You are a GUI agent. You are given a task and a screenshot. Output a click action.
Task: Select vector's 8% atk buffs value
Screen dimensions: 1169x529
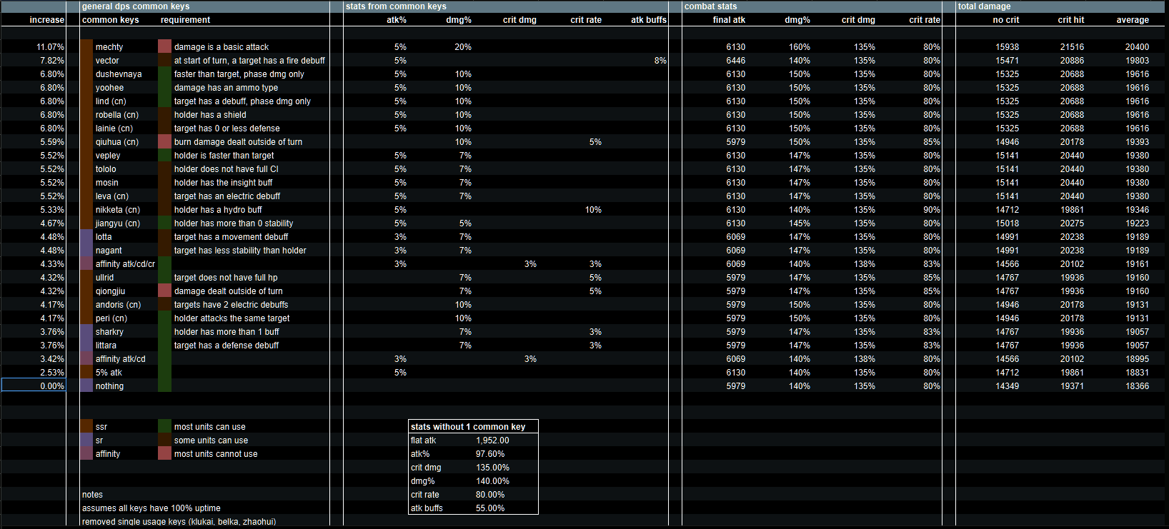[660, 61]
